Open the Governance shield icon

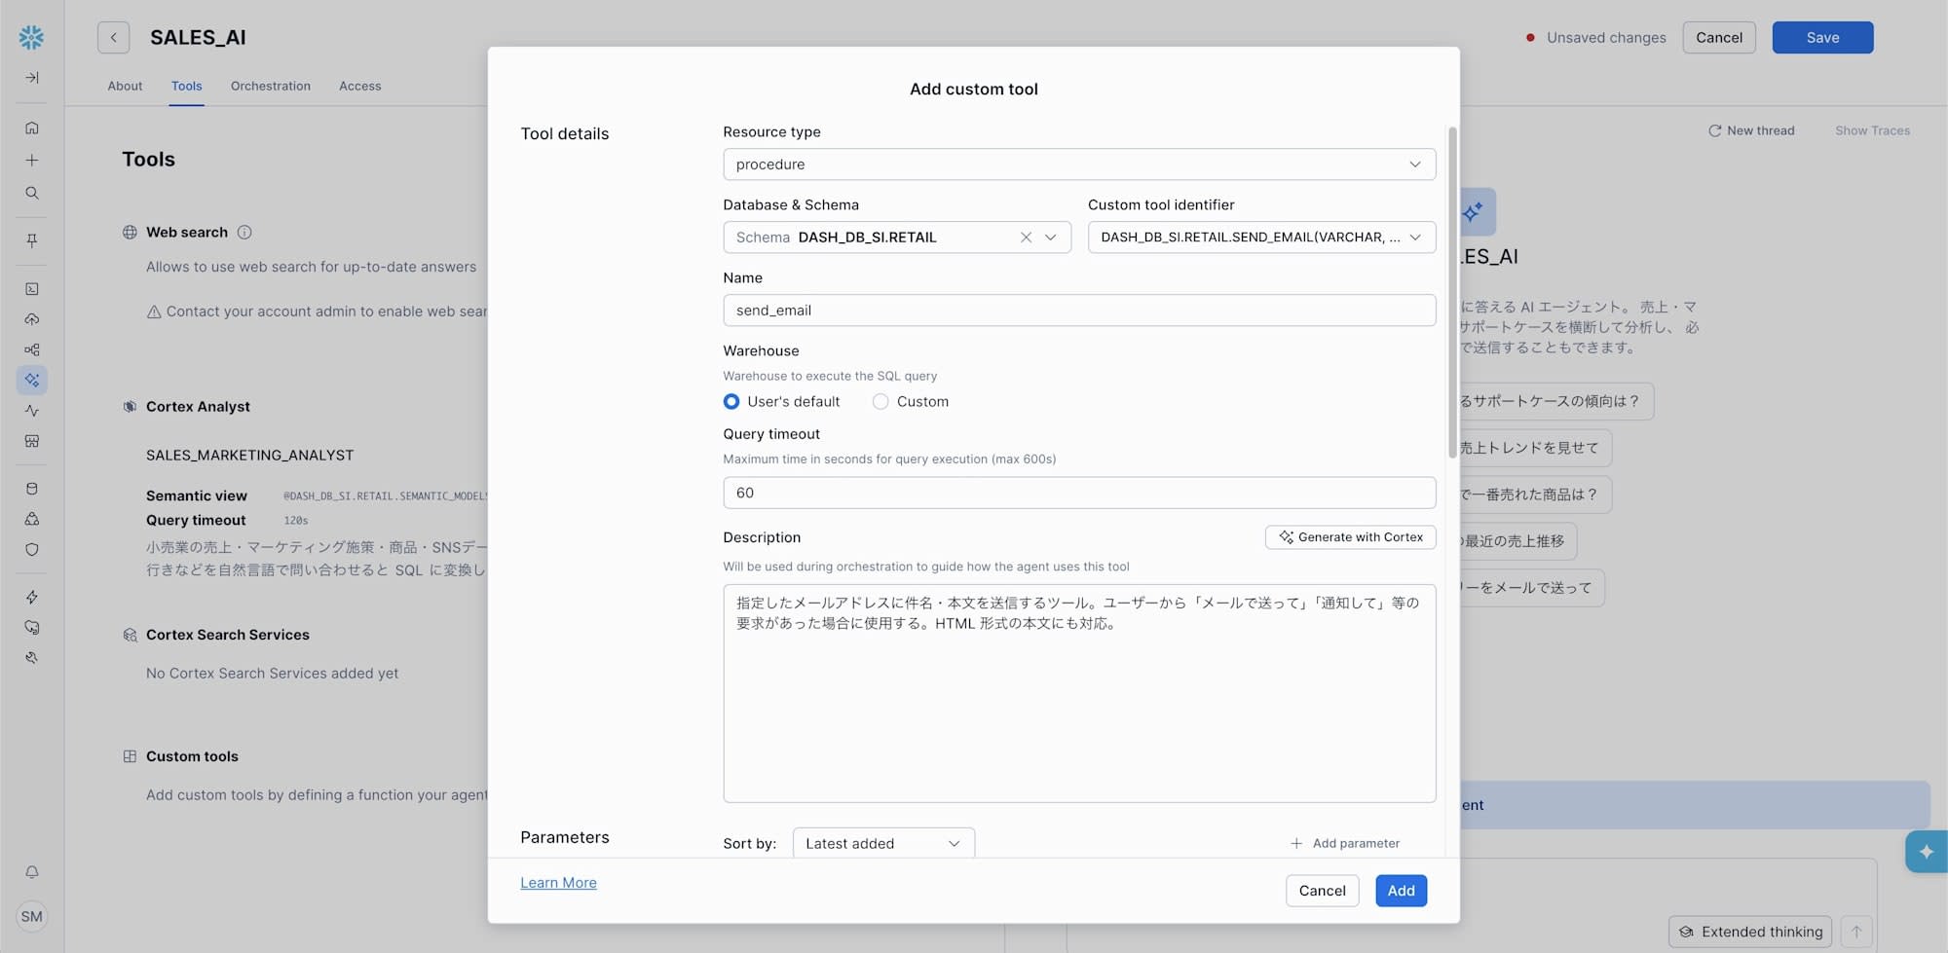(x=32, y=549)
